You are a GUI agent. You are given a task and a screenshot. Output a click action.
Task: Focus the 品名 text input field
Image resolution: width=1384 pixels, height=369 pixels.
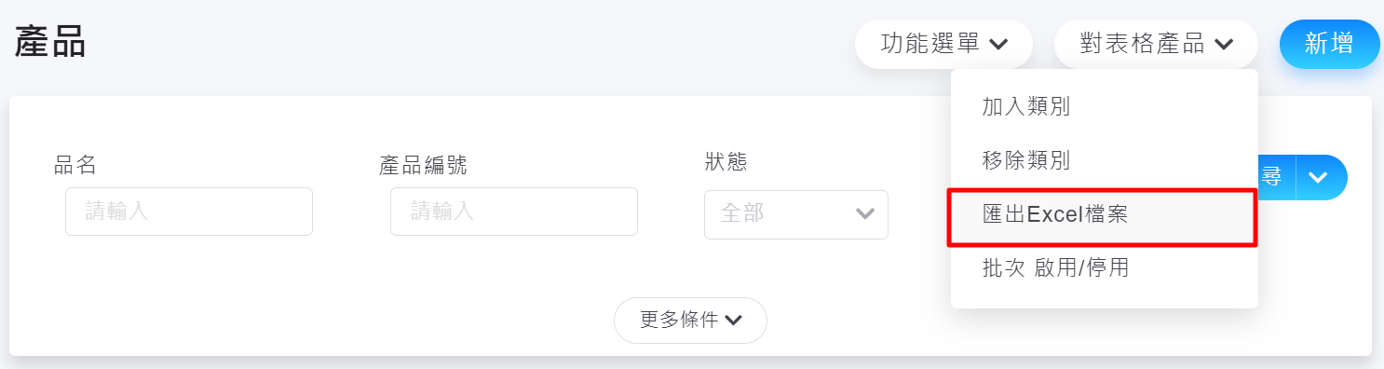(x=189, y=212)
